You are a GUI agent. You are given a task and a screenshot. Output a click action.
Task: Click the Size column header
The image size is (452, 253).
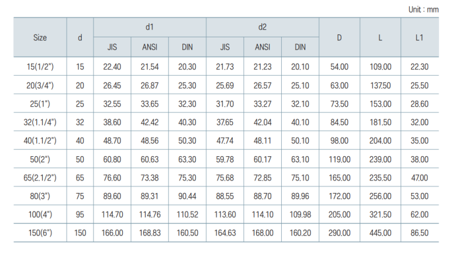pyautogui.click(x=40, y=37)
